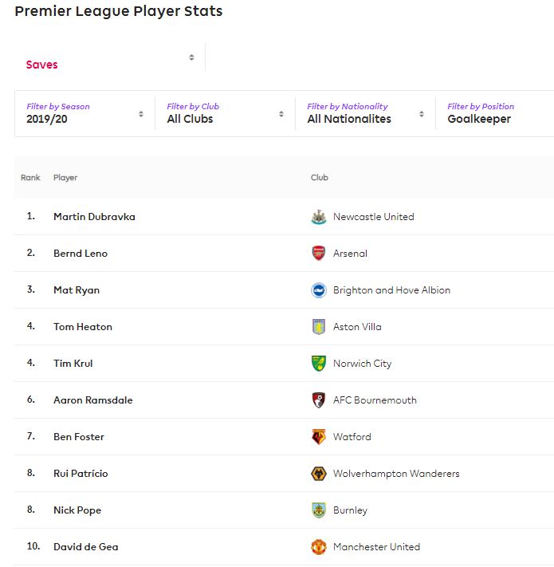554x567 pixels.
Task: Open Martin Dubravka's player page
Action: coord(94,217)
